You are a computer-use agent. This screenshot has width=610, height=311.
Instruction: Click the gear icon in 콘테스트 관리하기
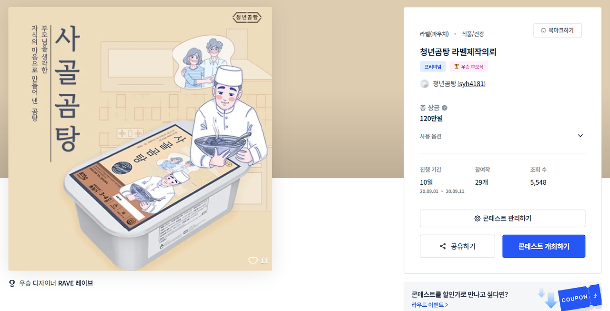point(477,219)
